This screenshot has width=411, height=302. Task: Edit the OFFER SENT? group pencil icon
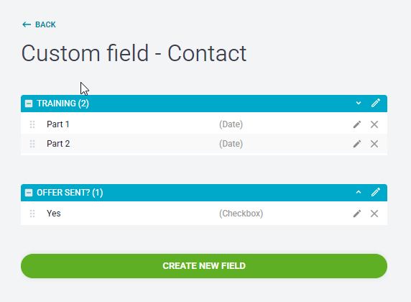[376, 192]
